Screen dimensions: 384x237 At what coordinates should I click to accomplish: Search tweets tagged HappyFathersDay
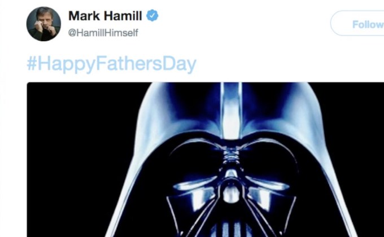coord(112,64)
